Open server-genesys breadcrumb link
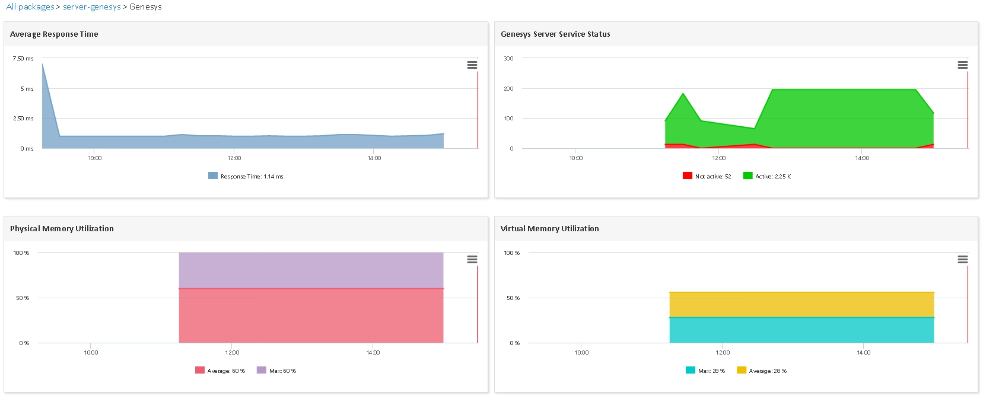 tap(92, 7)
